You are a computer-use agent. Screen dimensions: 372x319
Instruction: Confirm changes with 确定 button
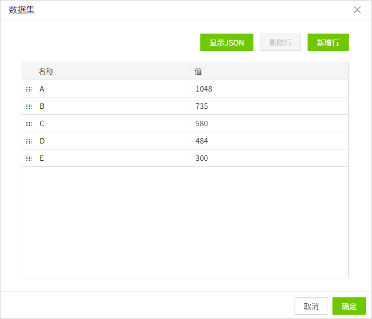(349, 306)
